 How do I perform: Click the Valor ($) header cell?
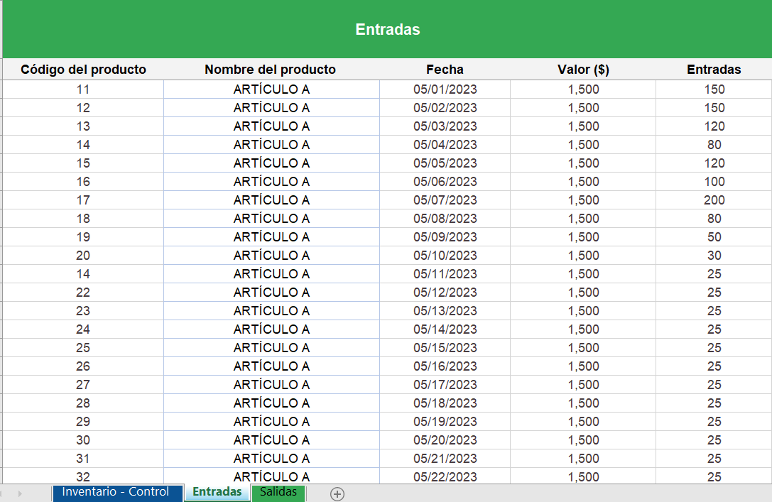[582, 70]
